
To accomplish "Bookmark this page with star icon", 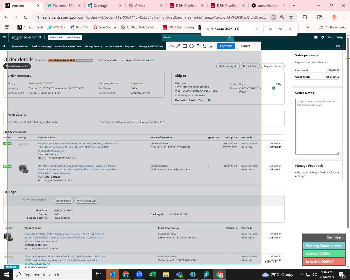I will (291, 17).
